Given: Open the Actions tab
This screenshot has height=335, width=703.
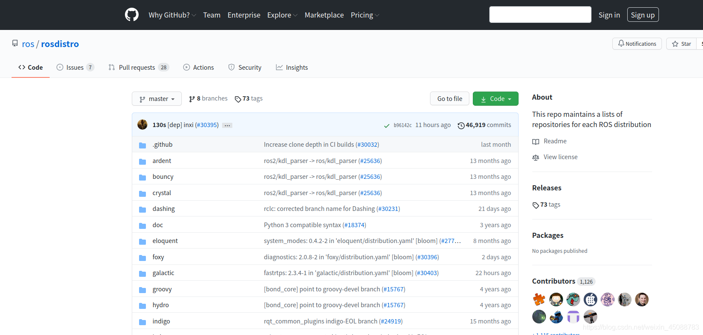Looking at the screenshot, I should [x=199, y=68].
